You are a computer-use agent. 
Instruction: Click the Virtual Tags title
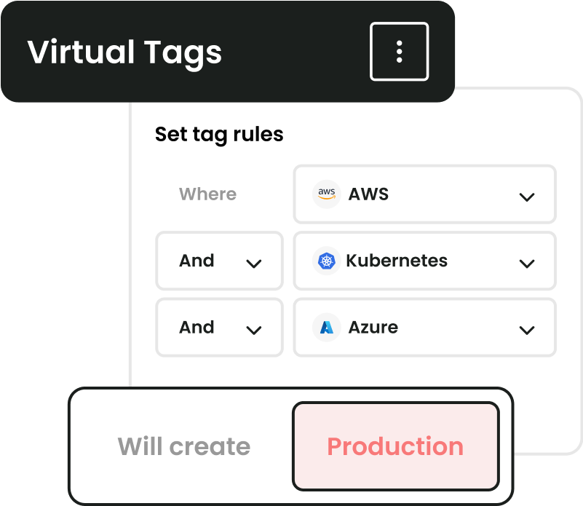click(124, 52)
